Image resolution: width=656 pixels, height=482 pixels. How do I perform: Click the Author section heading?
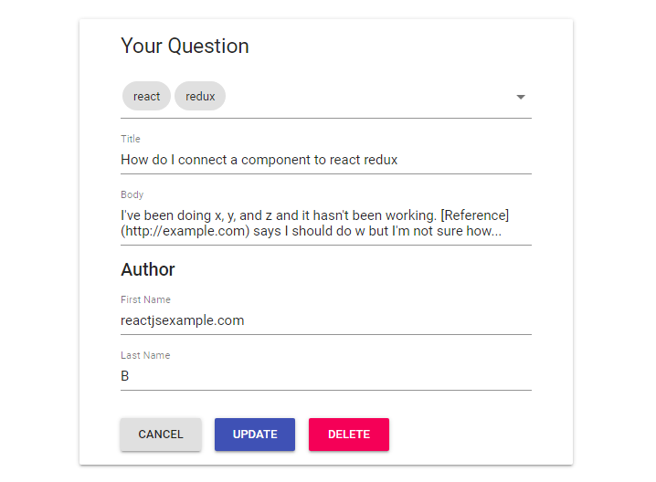148,270
